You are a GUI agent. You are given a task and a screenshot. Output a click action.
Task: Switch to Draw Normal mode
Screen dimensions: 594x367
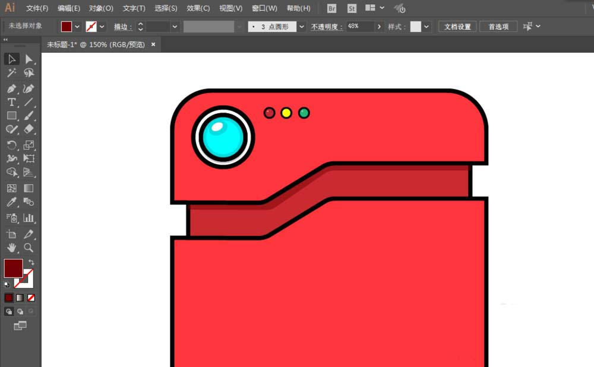(x=9, y=311)
